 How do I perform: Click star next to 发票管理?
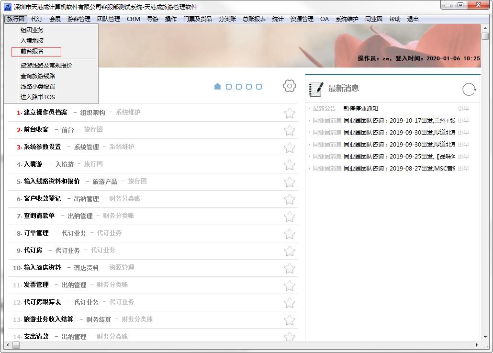pyautogui.click(x=289, y=285)
